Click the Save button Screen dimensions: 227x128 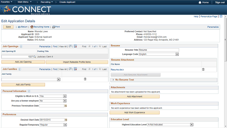pos(8,27)
